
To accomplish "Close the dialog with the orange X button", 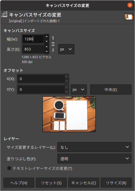I will (130, 5).
